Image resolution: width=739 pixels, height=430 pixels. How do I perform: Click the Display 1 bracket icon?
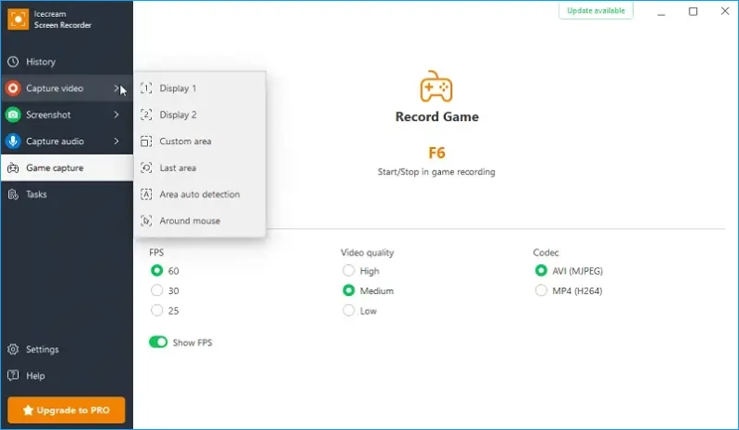146,88
